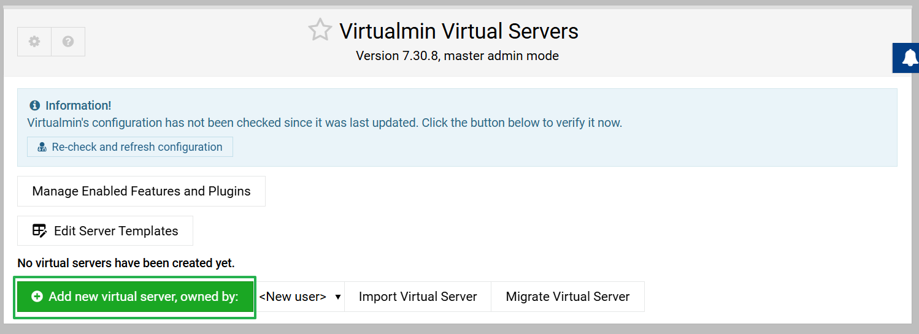The width and height of the screenshot is (919, 334).
Task: Click Add new virtual server button
Action: (x=135, y=297)
